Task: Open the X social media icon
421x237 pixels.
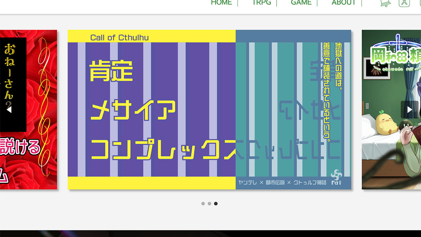Action: click(404, 3)
